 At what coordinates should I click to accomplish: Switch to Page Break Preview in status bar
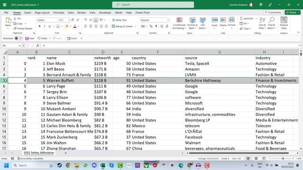264,159
